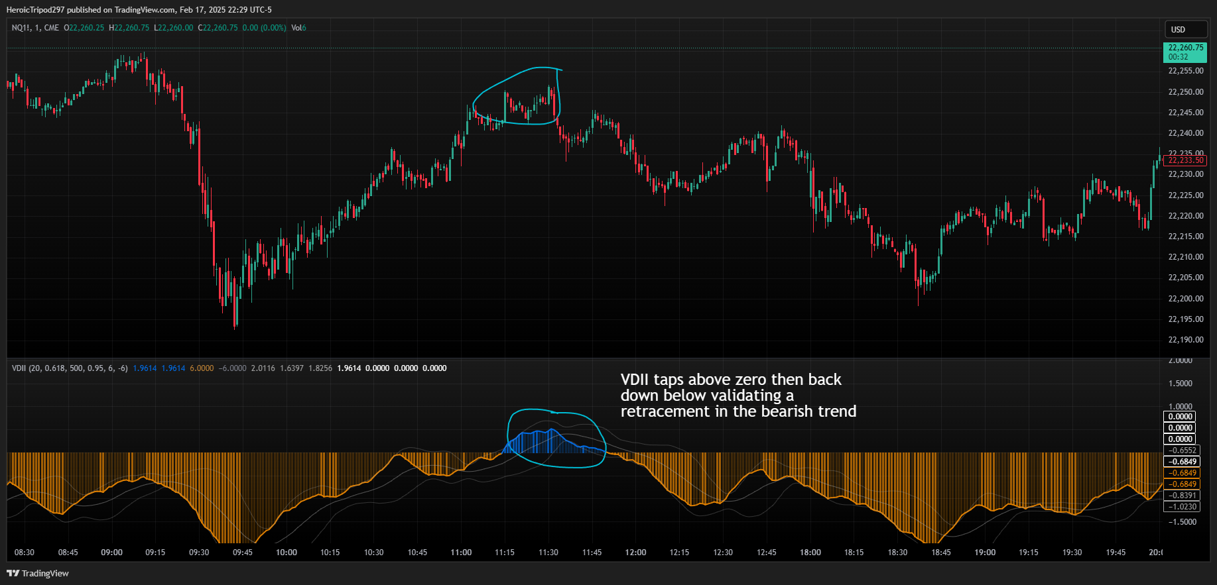Click the NQ1!, 1, CME symbol legend
This screenshot has width=1217, height=585.
click(35, 28)
